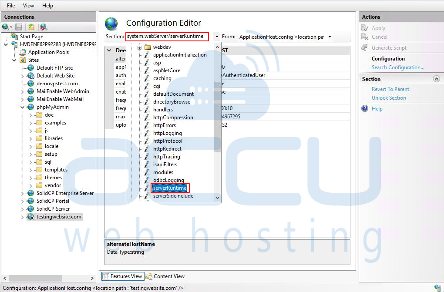This screenshot has width=444, height=292.
Task: Open the From dropdown arrow
Action: (330, 37)
